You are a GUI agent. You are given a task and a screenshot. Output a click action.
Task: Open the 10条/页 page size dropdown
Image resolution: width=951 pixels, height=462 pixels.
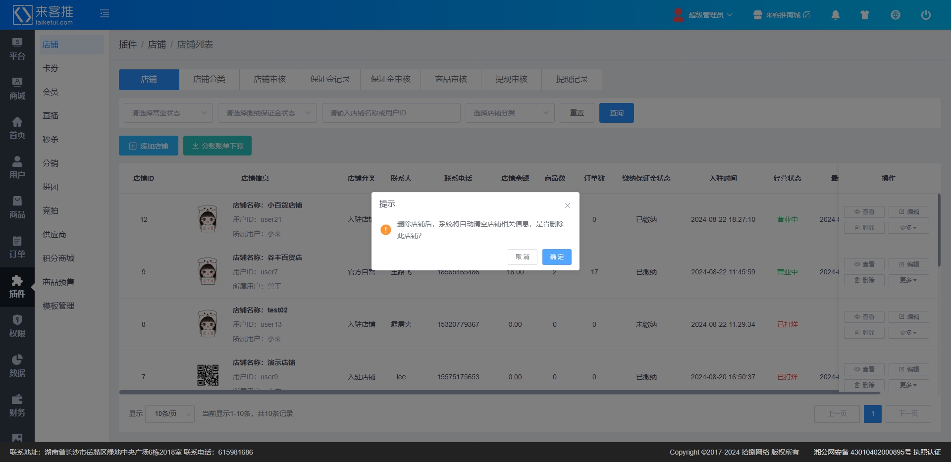(169, 413)
